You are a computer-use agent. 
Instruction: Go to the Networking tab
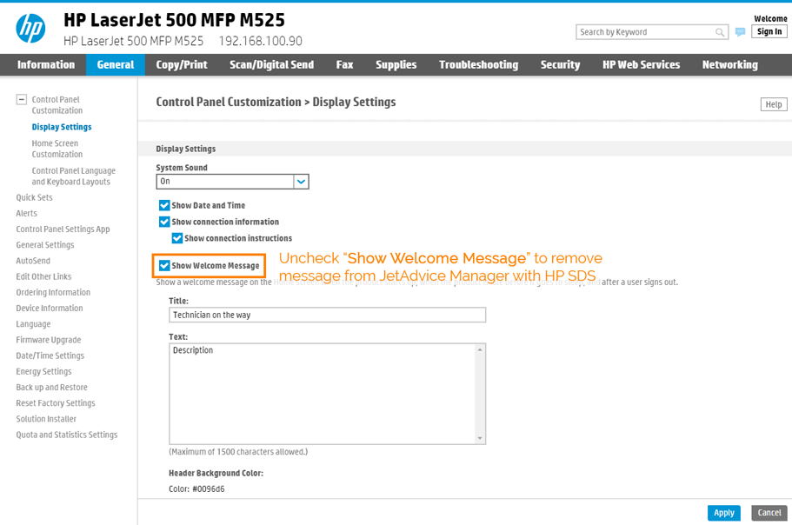[x=729, y=65]
